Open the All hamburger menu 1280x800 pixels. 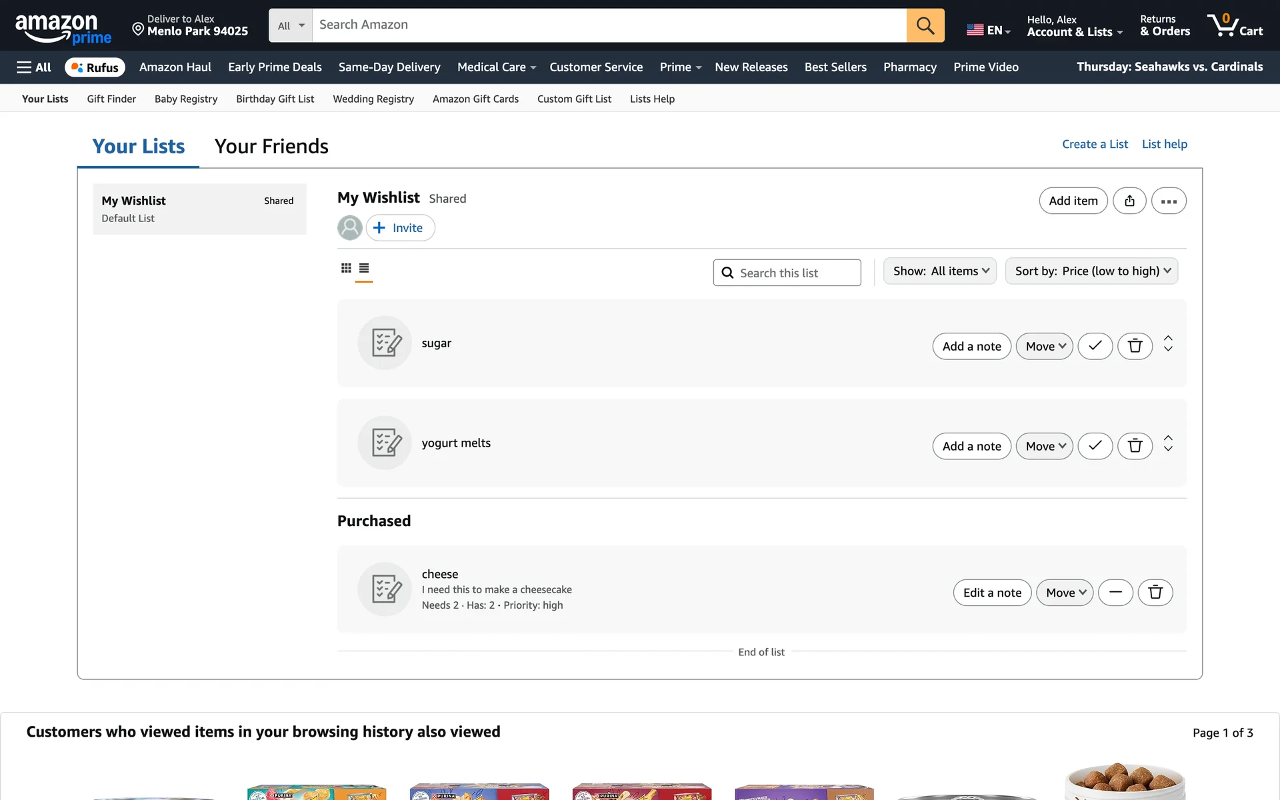coord(34,67)
